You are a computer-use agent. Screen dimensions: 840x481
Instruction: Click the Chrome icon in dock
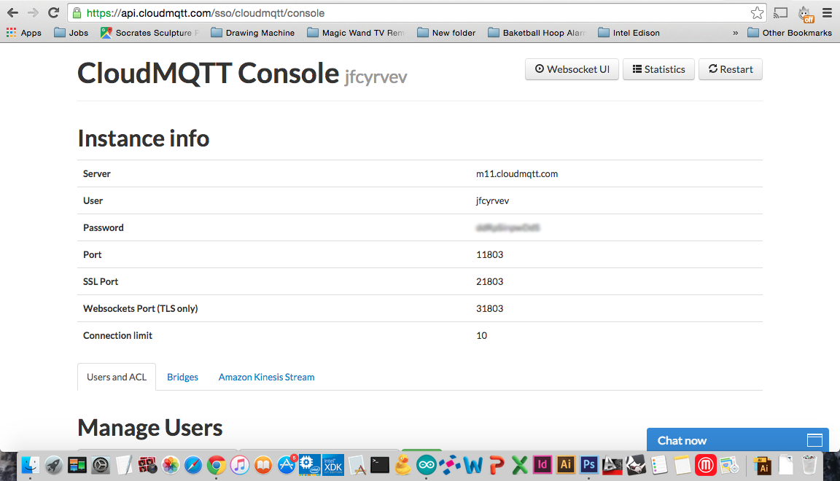[217, 465]
